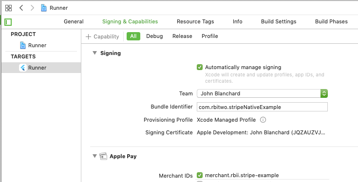Open the related items grid icon
The image size is (358, 182).
(8, 8)
